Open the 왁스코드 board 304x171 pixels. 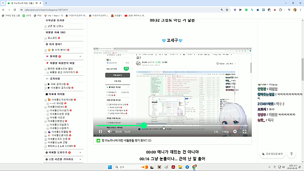click(x=52, y=38)
